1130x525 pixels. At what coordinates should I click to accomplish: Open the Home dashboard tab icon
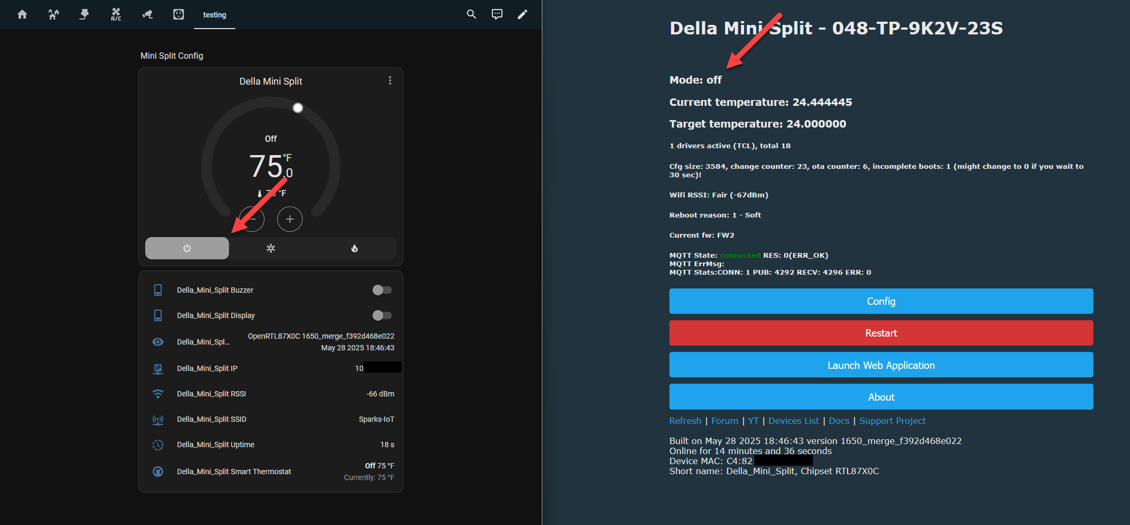point(22,14)
